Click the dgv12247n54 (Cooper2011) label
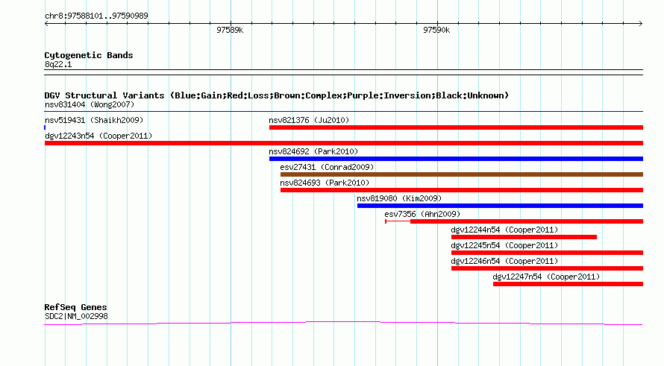664x366 pixels. [546, 277]
